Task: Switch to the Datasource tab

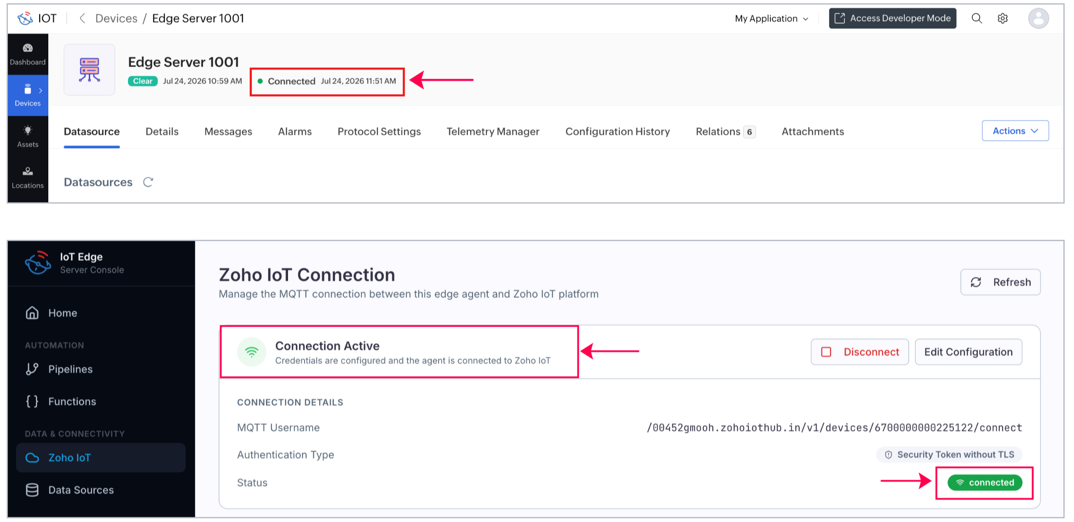Action: pyautogui.click(x=92, y=132)
